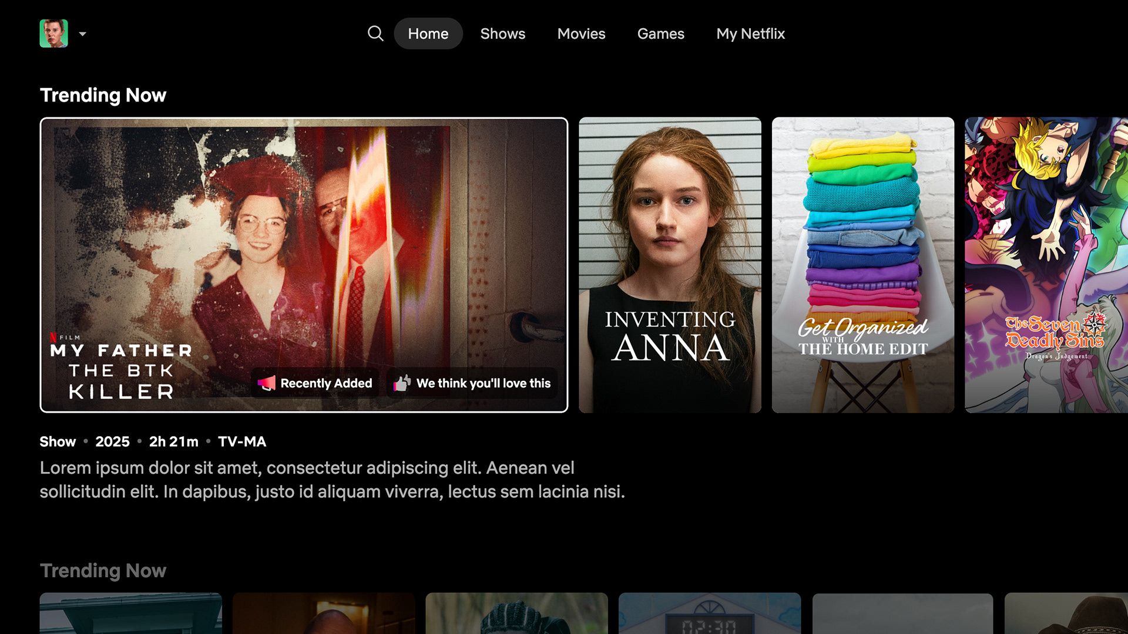Image resolution: width=1128 pixels, height=634 pixels.
Task: Select the digital clock thumbnail below
Action: (x=709, y=613)
